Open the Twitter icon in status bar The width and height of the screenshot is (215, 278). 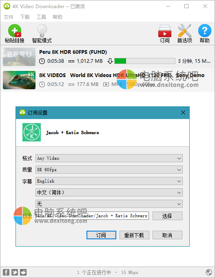pos(15,272)
